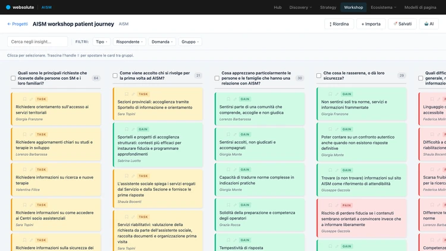This screenshot has width=446, height=251.
Task: Bookmark the "Richiedere aggiornamenti chiari" card
Action: tap(24, 134)
